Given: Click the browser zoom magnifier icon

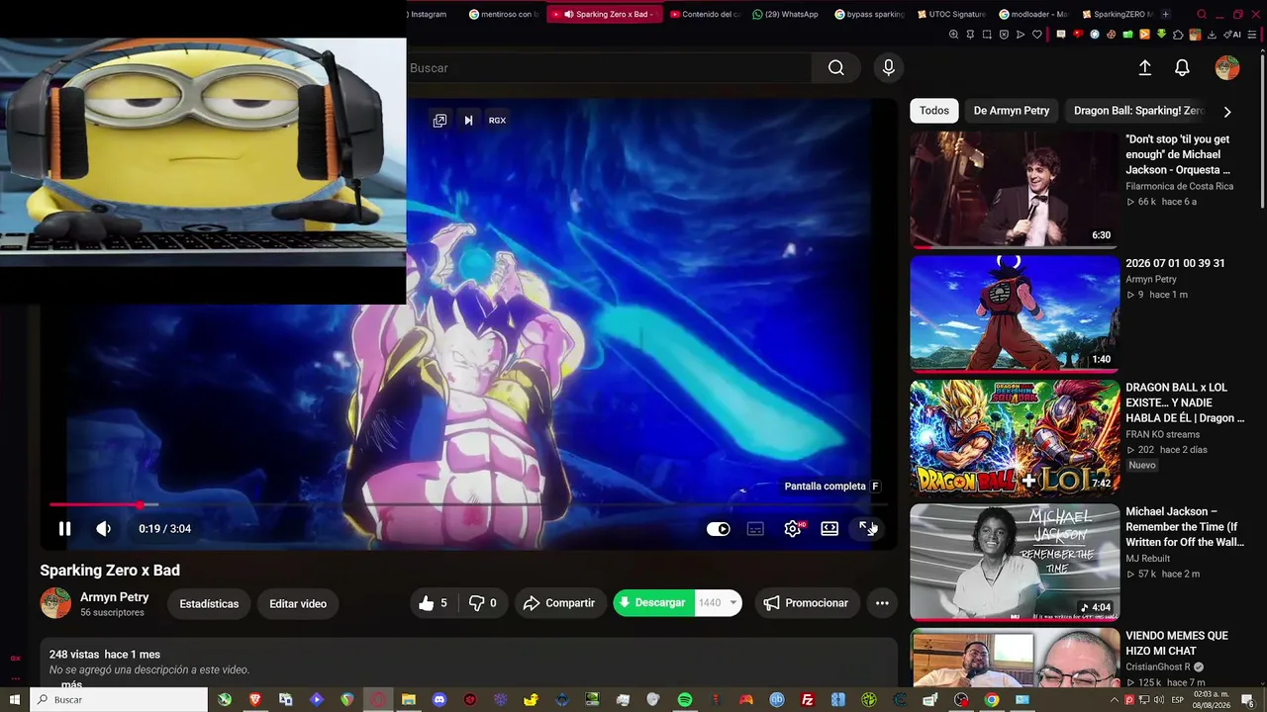Looking at the screenshot, I should [x=953, y=35].
